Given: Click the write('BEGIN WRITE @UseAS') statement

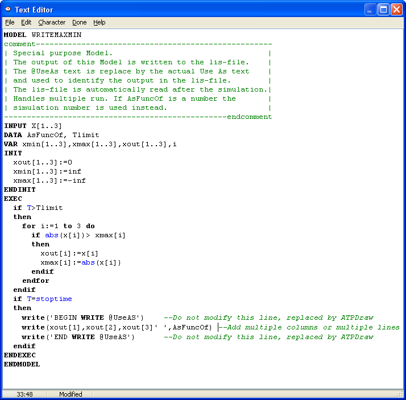Looking at the screenshot, I should (82, 317).
